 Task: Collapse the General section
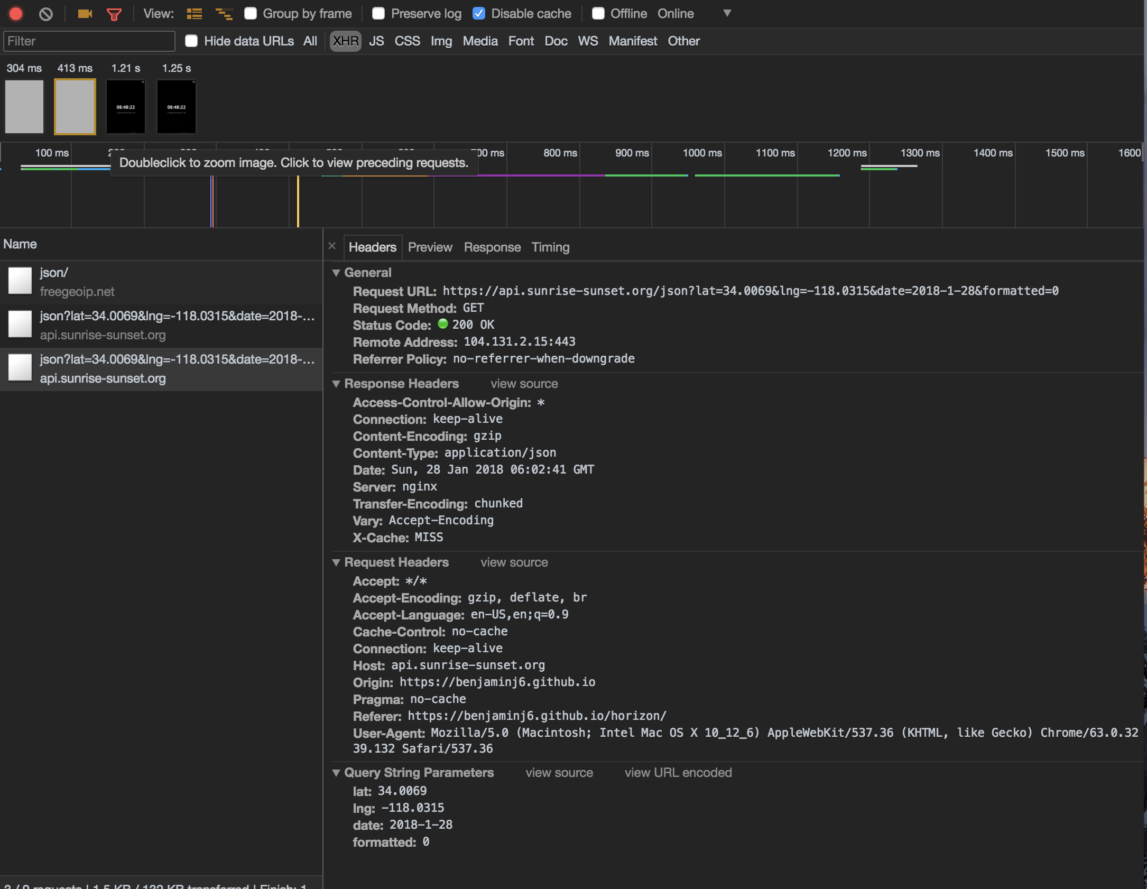click(x=336, y=273)
